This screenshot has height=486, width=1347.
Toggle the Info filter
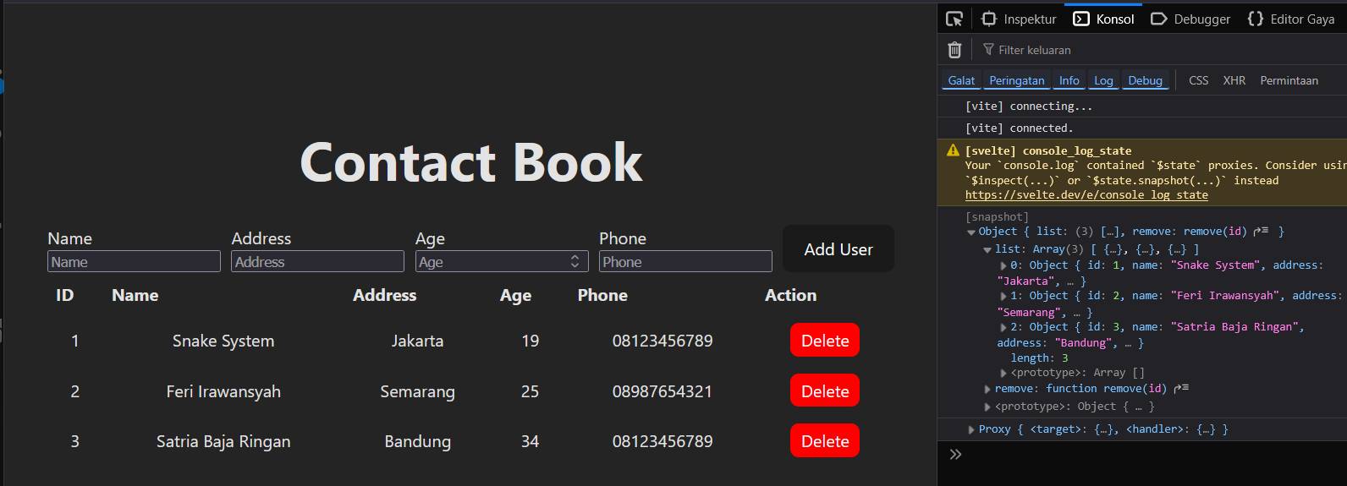pos(1069,80)
